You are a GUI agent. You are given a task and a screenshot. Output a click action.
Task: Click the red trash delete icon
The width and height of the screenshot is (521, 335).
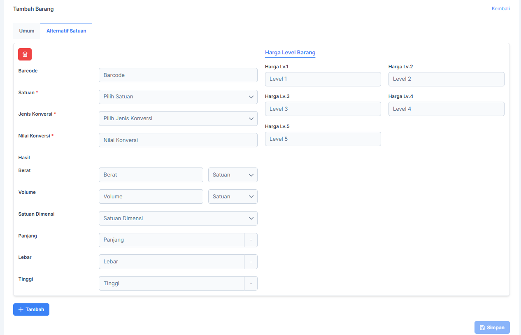coord(25,54)
